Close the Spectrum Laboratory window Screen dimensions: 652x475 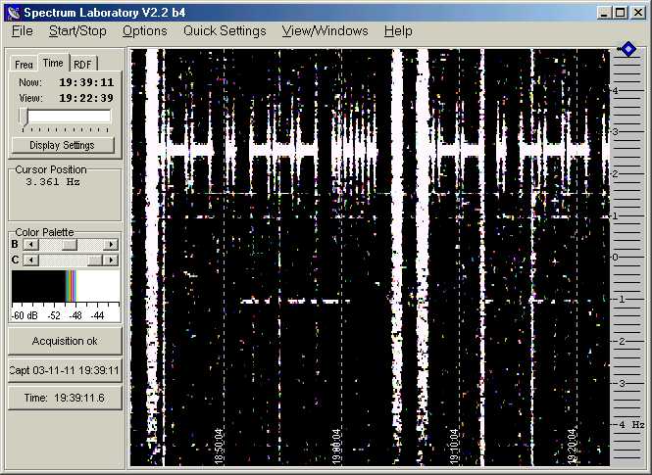coord(637,13)
